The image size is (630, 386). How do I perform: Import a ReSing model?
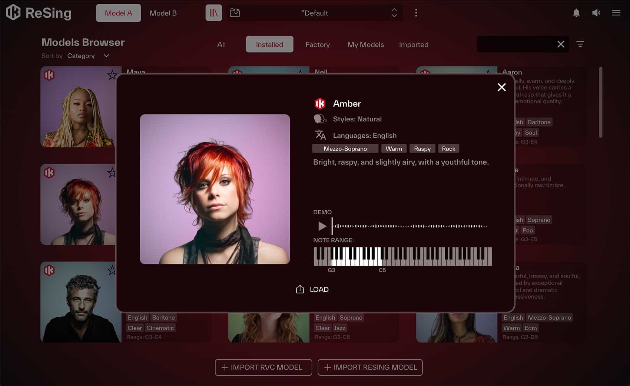370,367
